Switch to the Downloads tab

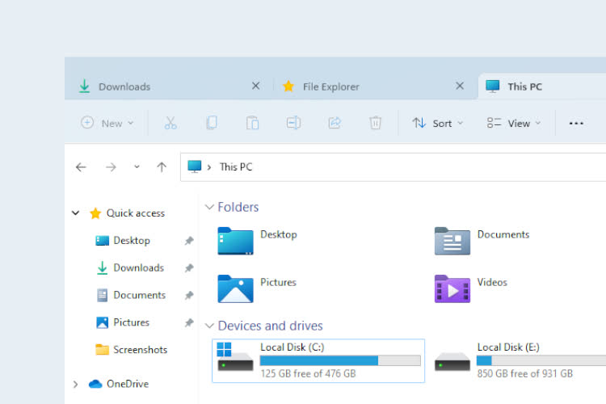pos(170,86)
